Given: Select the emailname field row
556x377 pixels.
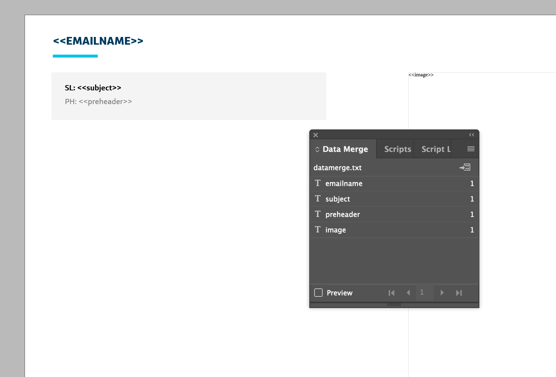Looking at the screenshot, I should click(394, 184).
